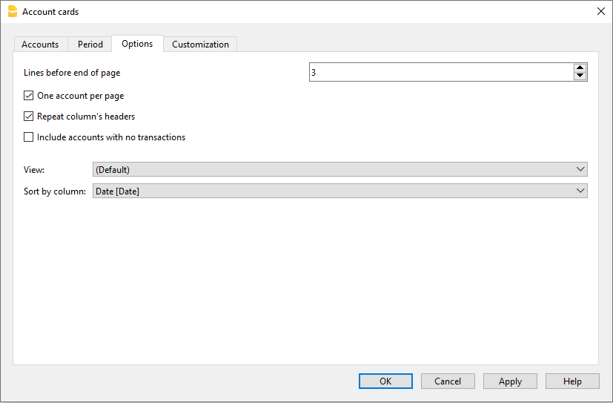Decrease lines before end of page
This screenshot has width=613, height=403.
pos(580,76)
